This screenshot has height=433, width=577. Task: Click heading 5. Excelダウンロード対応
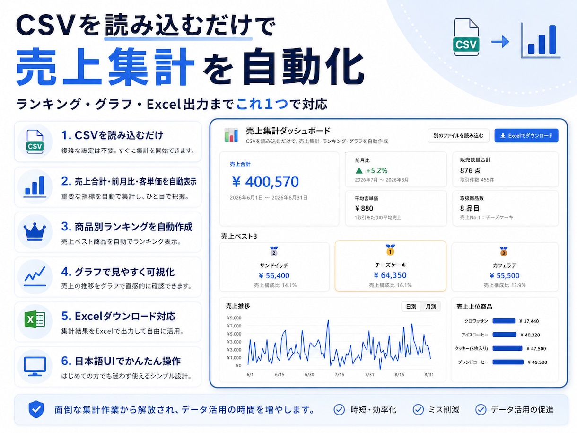click(118, 316)
